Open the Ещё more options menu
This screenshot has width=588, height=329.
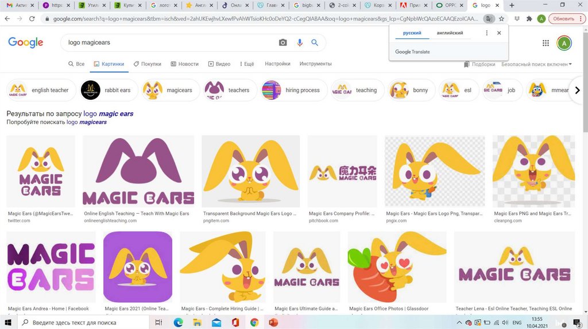tap(246, 64)
